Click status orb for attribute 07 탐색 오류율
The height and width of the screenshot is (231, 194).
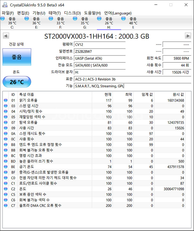(x=6, y=122)
